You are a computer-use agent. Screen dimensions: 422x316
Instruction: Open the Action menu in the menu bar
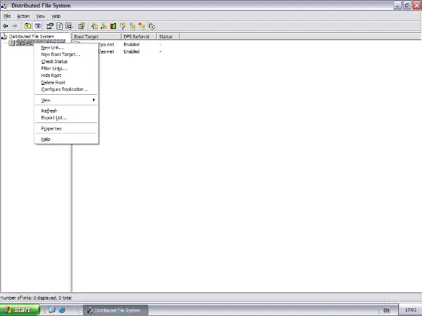click(x=23, y=16)
